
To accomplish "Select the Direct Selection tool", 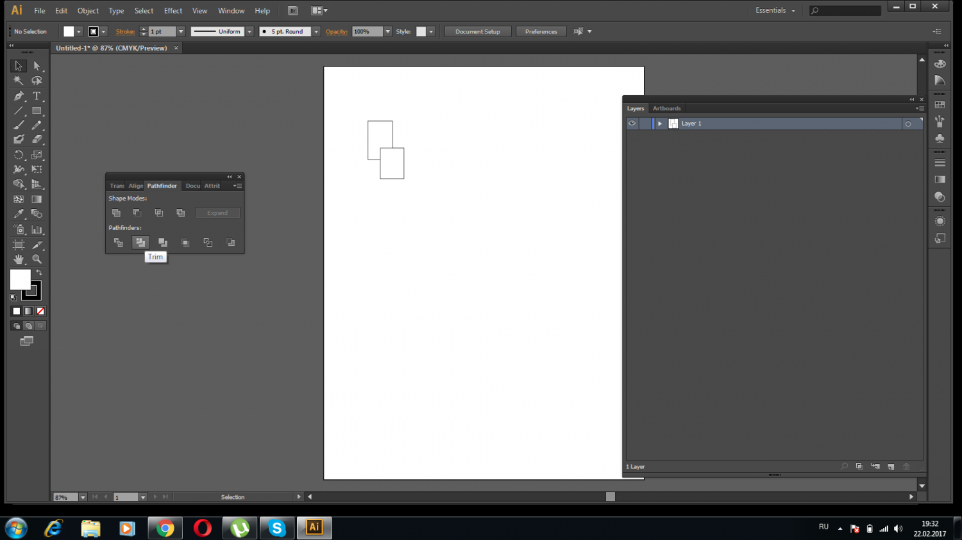I will pyautogui.click(x=37, y=66).
